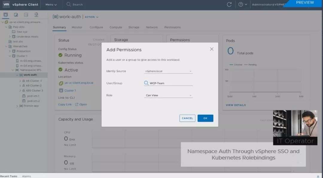The height and width of the screenshot is (178, 323).
Task: Switch to the Network tab
Action: point(152,27)
